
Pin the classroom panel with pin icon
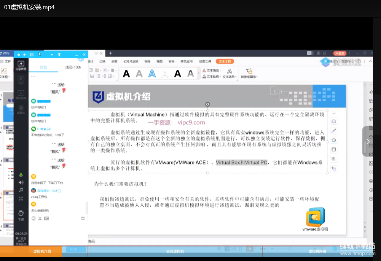59,55
